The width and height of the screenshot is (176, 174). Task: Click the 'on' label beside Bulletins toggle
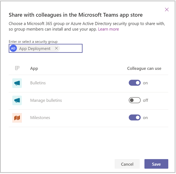[x=145, y=83]
